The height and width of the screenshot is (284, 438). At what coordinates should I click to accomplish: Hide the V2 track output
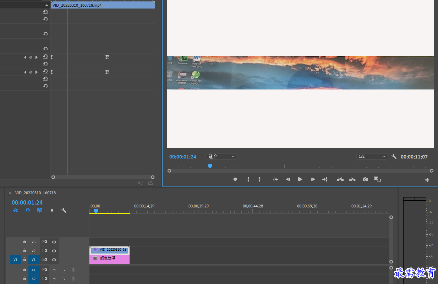(x=54, y=251)
